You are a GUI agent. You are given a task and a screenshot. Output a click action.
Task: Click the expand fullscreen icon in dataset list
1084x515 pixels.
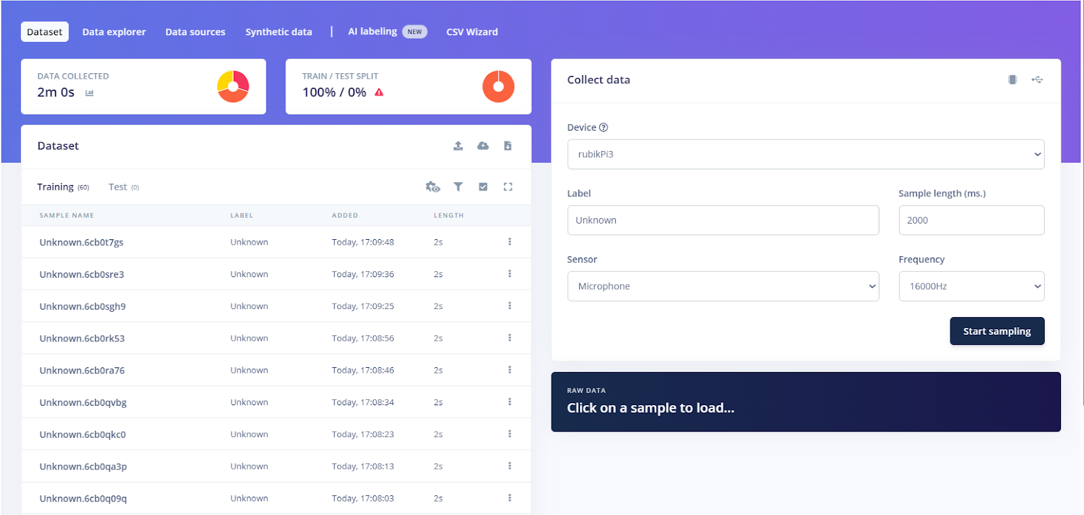point(507,187)
